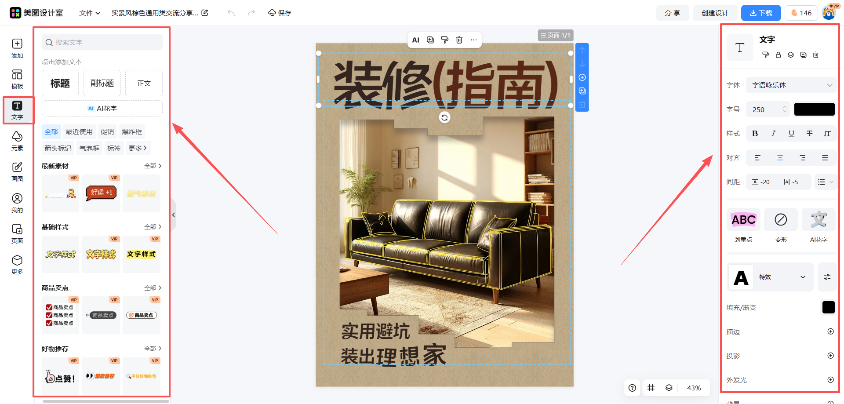Click the AI button in floating toolbar

pyautogui.click(x=415, y=40)
